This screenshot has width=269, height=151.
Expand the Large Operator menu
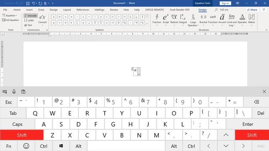(193, 20)
